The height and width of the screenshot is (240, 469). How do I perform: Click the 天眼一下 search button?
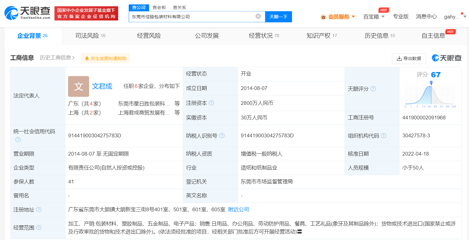click(x=278, y=17)
